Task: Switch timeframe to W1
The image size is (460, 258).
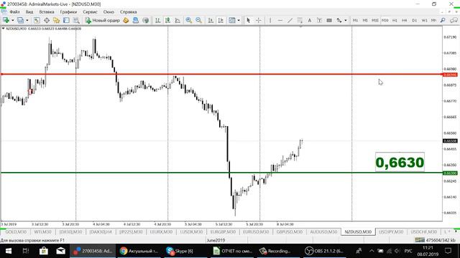Action: (424, 20)
